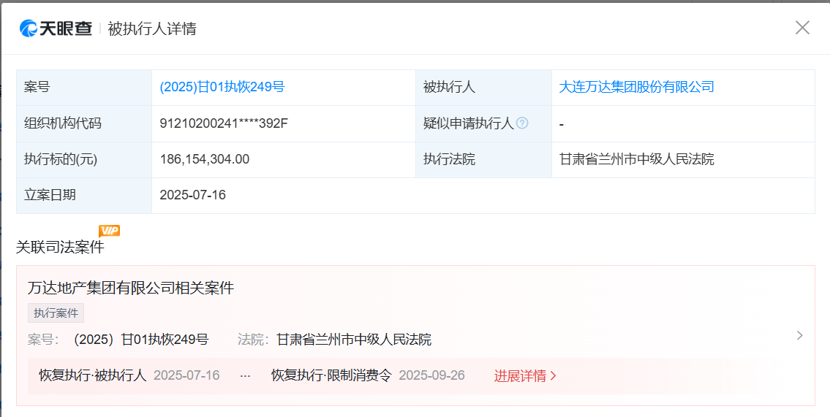Click the 执行法院 value in the table
The height and width of the screenshot is (417, 830).
point(636,159)
